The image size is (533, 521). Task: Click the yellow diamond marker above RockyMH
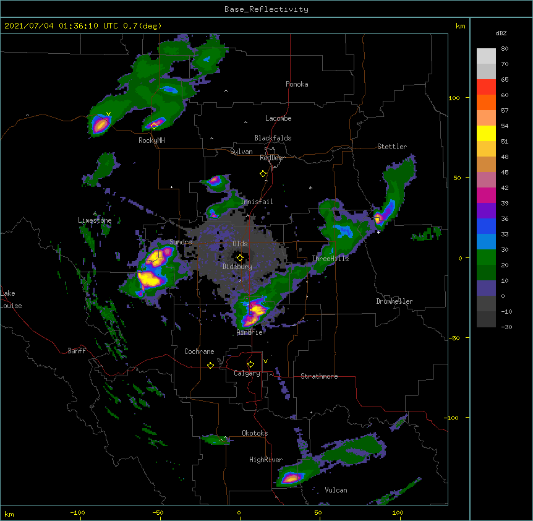point(155,126)
